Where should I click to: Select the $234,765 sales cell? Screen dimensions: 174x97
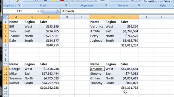coord(49,31)
